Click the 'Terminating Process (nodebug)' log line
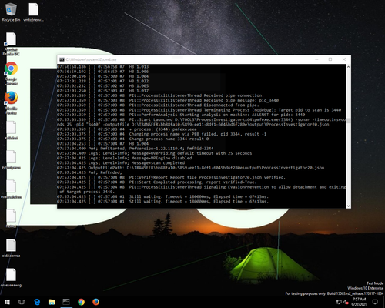The image size is (385, 308). [199, 110]
